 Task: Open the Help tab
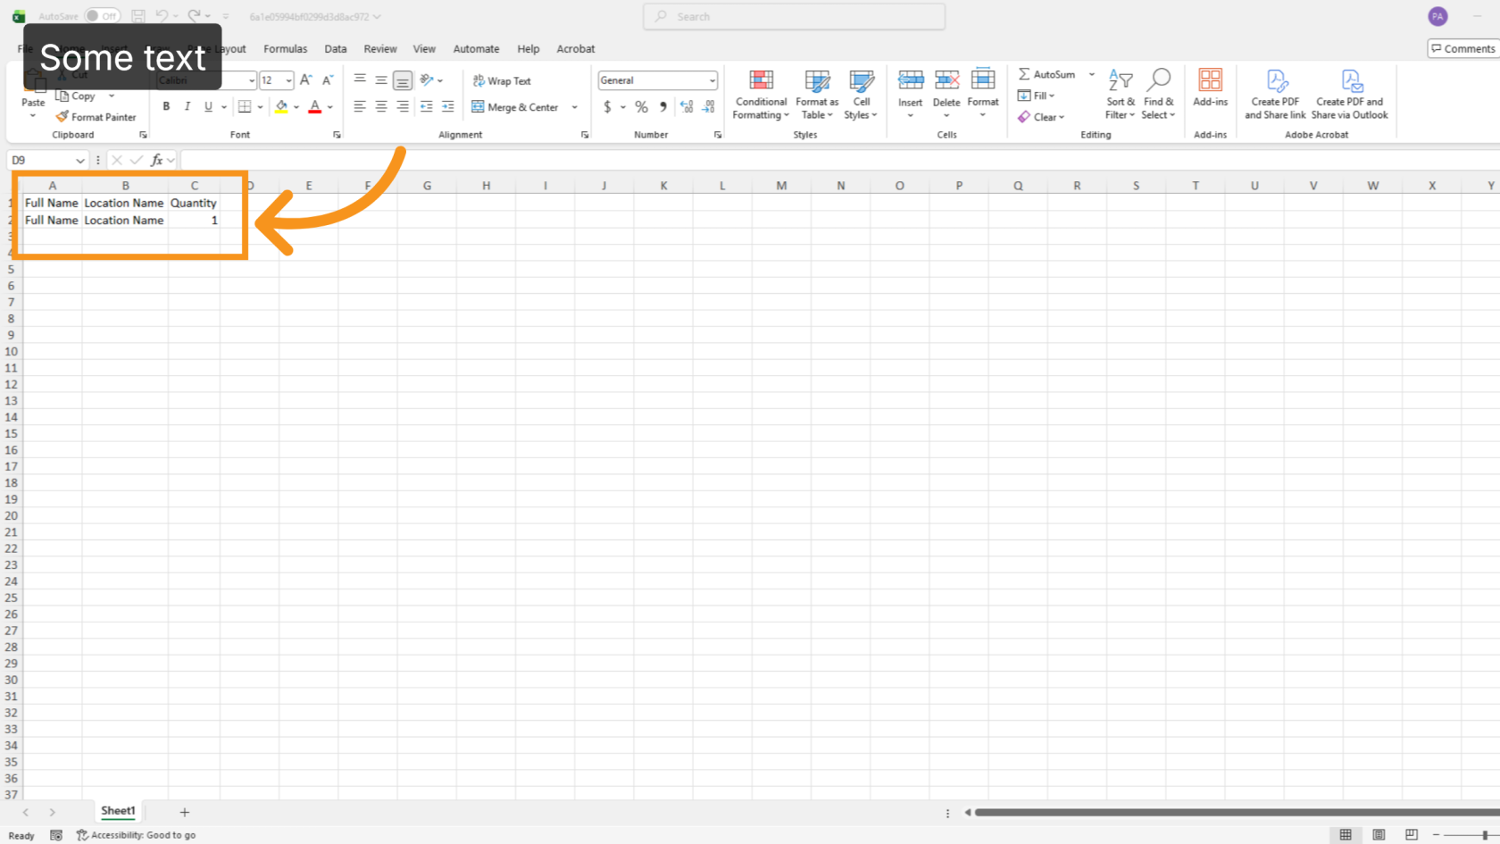[529, 49]
